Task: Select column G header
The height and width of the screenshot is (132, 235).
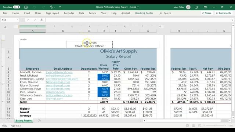Action: 148,31
